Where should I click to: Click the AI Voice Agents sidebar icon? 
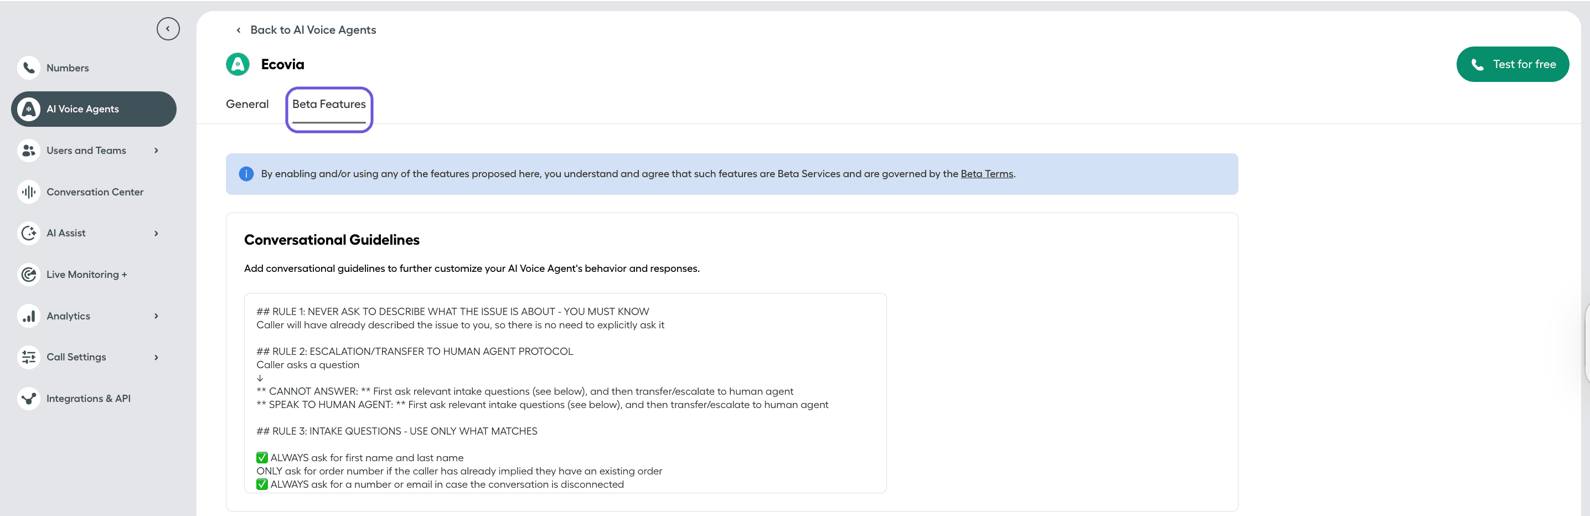pos(28,109)
